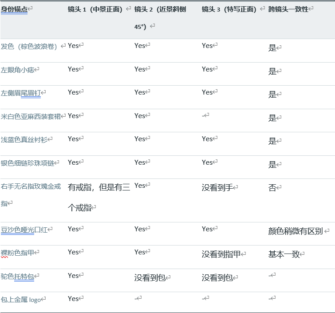
Task: Click the cell 没看到手
Action: coord(217,187)
